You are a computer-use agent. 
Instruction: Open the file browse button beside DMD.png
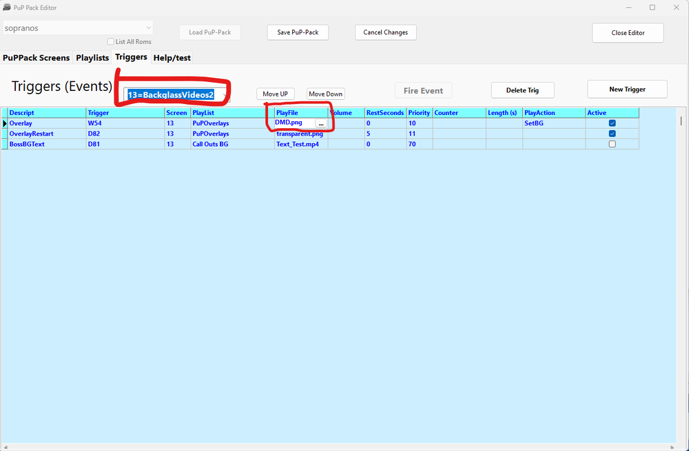pyautogui.click(x=321, y=124)
